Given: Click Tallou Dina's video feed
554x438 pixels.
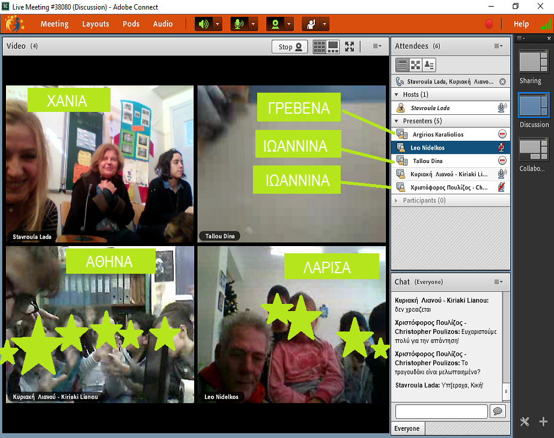Looking at the screenshot, I should coord(291,164).
